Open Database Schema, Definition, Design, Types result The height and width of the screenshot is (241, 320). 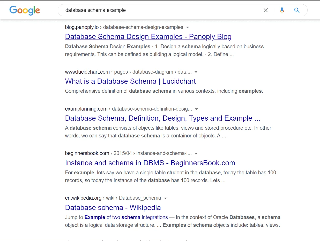[x=163, y=118]
